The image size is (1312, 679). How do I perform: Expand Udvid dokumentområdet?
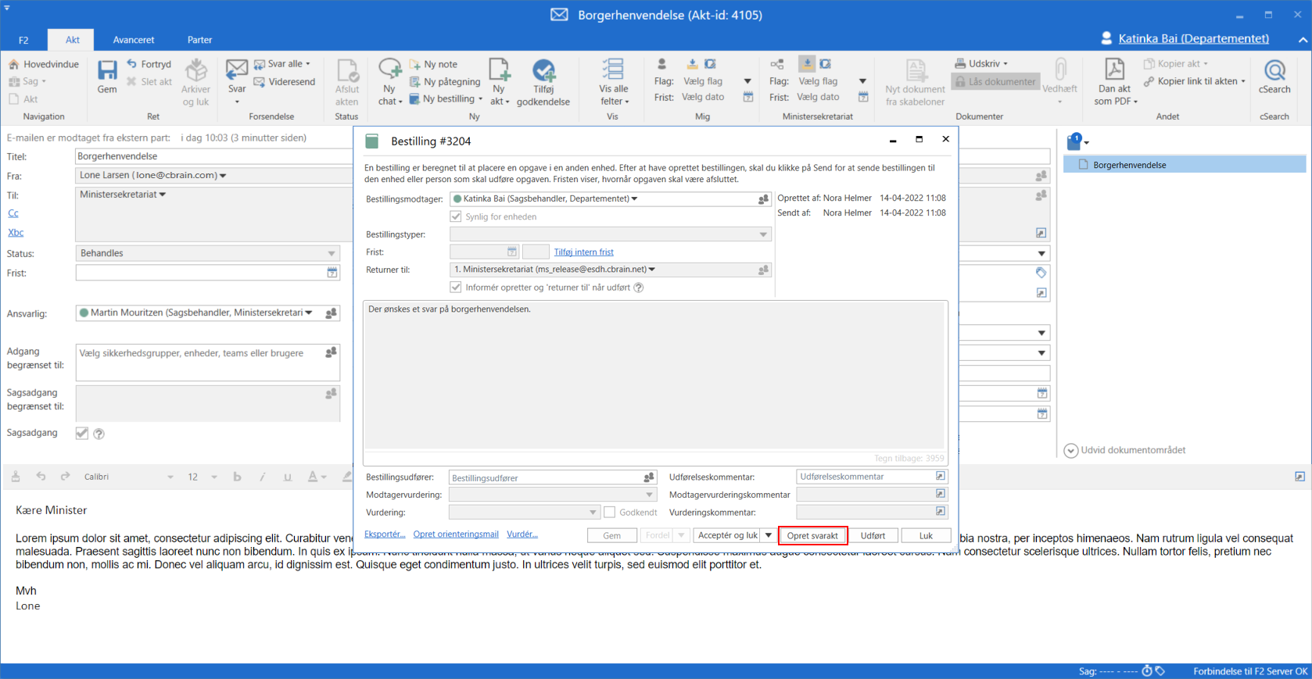pyautogui.click(x=1125, y=450)
